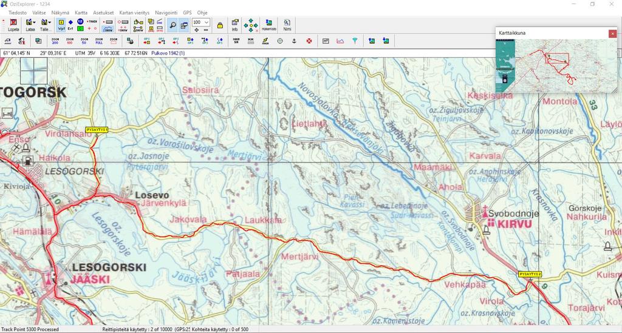Open the Info button
The height and width of the screenshot is (333, 622).
coord(235,25)
